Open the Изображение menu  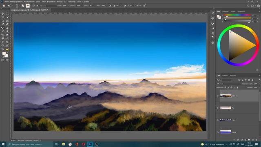click(x=29, y=2)
